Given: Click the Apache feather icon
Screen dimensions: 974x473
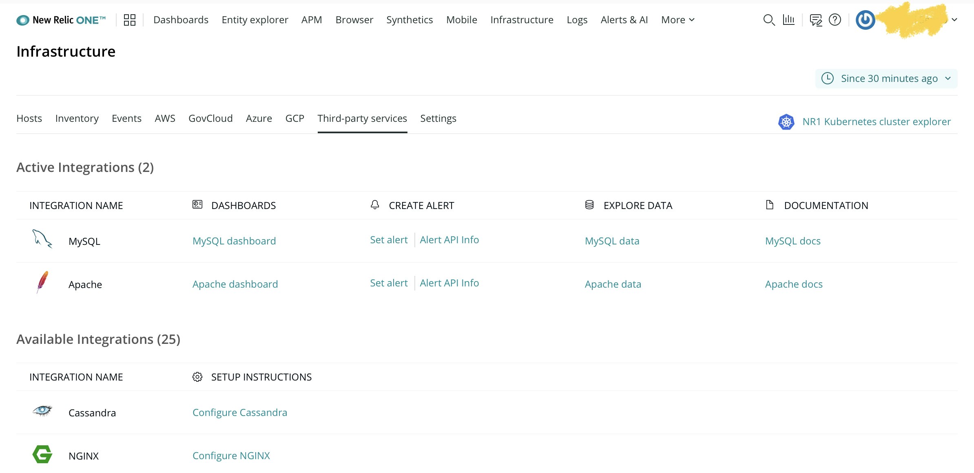Looking at the screenshot, I should (42, 282).
